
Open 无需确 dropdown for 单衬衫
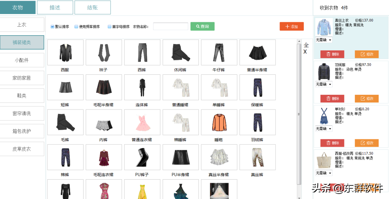324,129
